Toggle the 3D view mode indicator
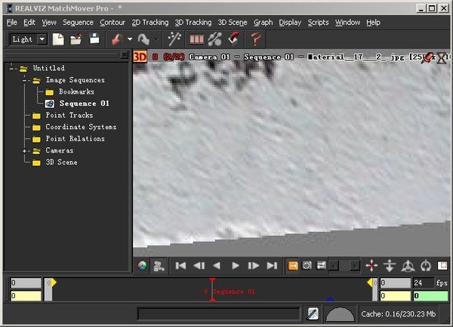Viewport: 453px width, 327px height. pyautogui.click(x=140, y=57)
